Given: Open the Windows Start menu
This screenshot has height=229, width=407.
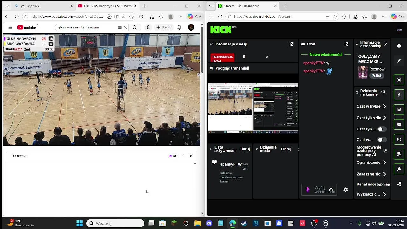Looking at the screenshot, I should tap(79, 223).
